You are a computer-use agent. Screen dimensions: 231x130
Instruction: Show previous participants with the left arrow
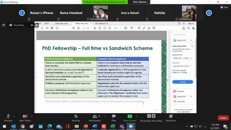(22, 13)
